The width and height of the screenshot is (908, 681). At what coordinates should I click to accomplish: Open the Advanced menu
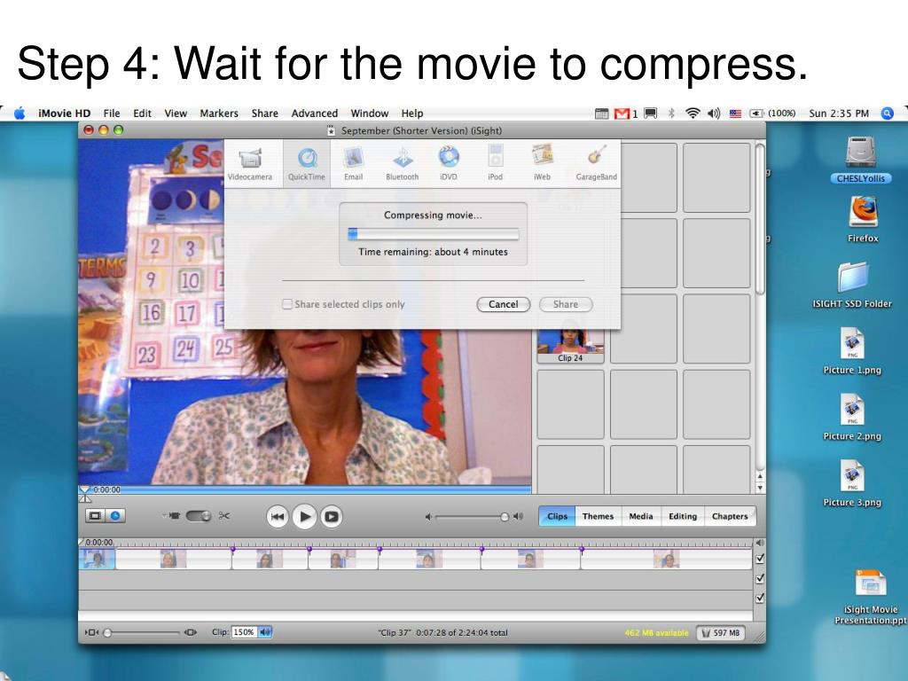click(315, 113)
